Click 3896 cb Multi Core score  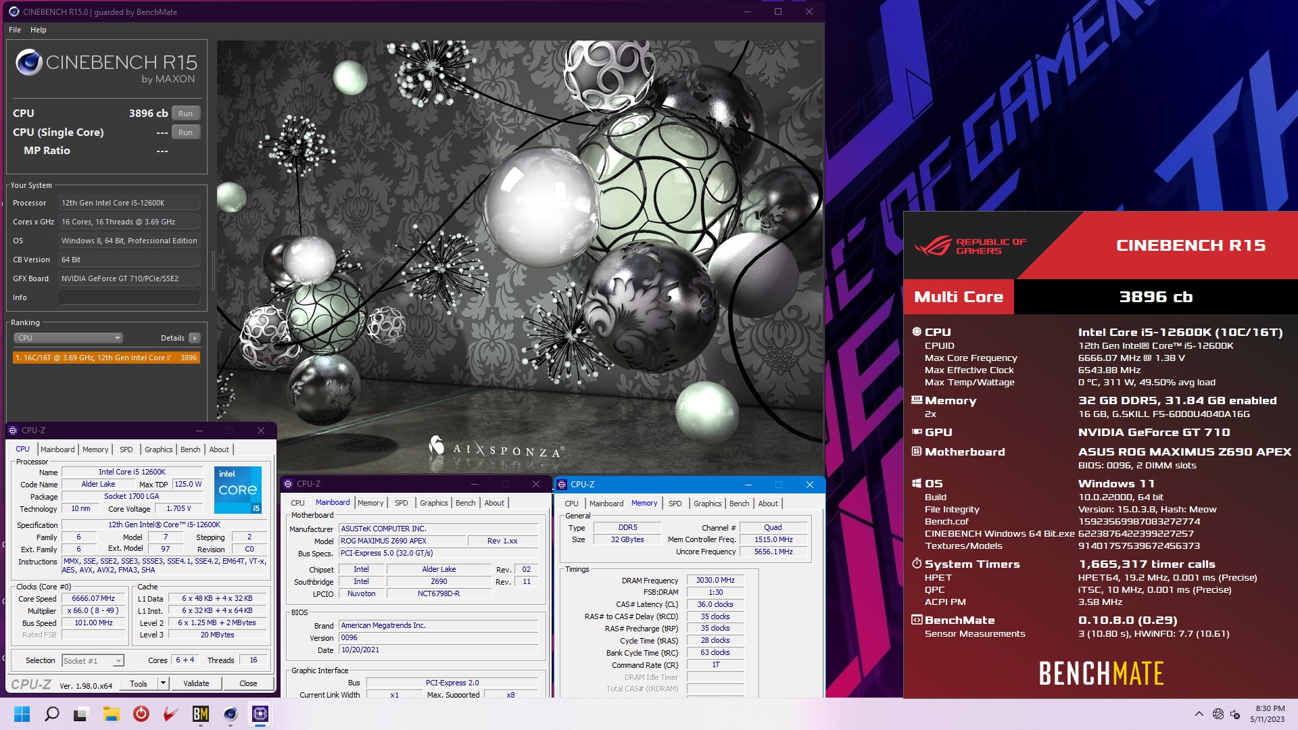(x=1155, y=297)
